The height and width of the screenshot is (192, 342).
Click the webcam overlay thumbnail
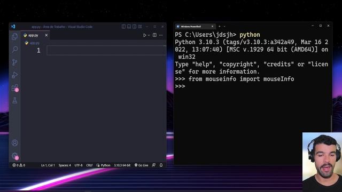click(x=322, y=162)
